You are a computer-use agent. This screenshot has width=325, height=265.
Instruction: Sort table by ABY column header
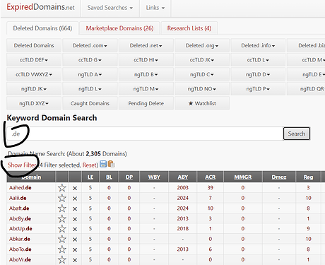tap(183, 177)
